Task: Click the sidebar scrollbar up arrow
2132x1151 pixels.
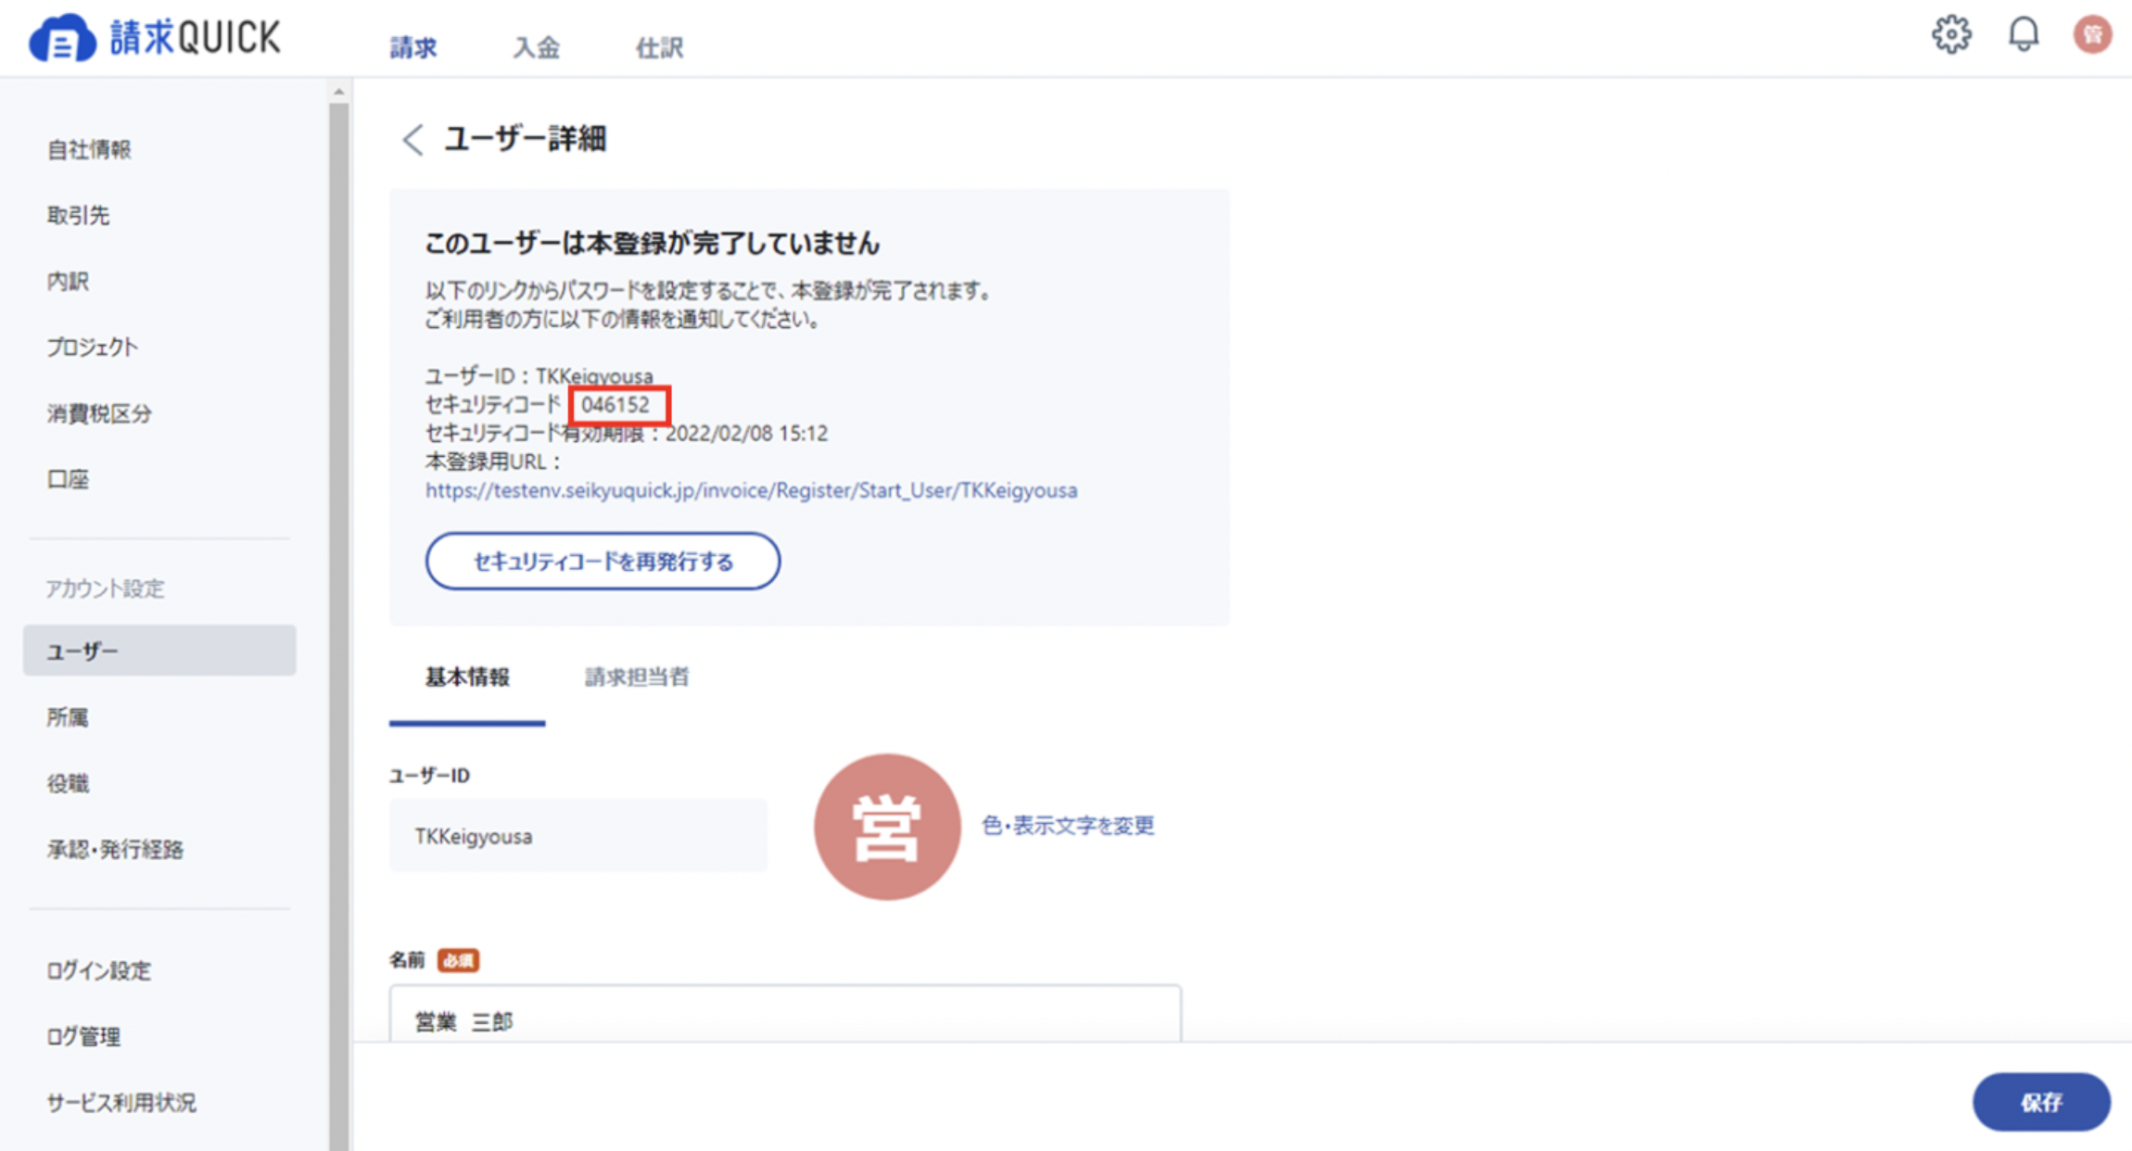Action: [x=338, y=92]
